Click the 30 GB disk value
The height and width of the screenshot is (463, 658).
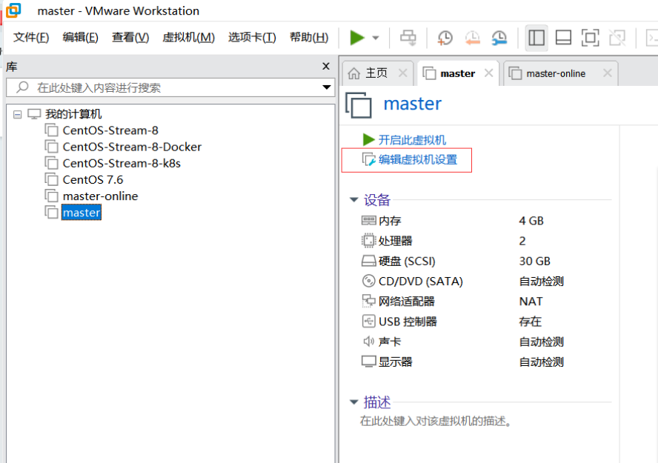pyautogui.click(x=535, y=261)
